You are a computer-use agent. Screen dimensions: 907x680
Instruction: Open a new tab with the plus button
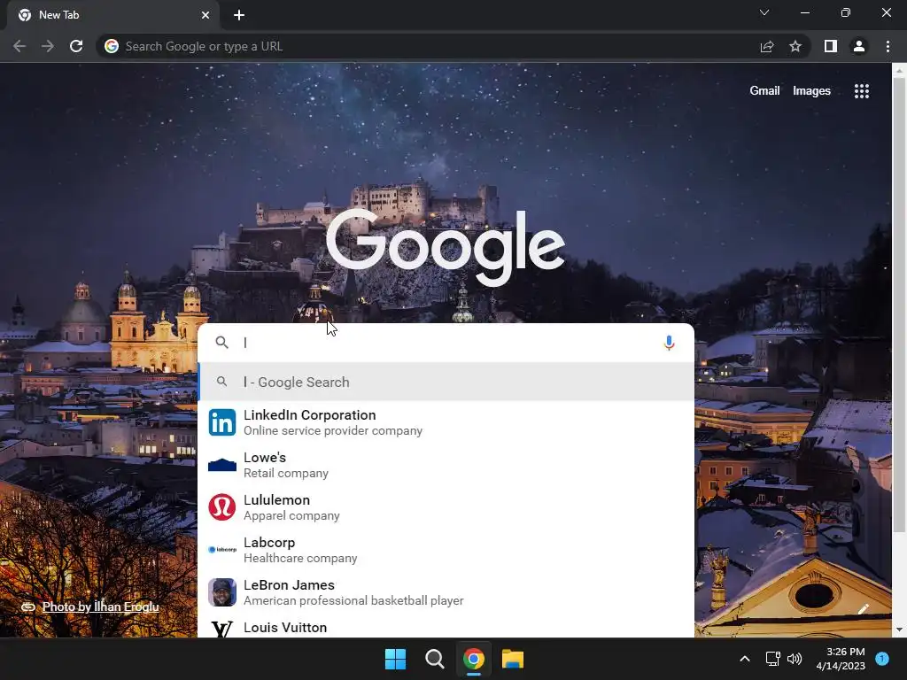point(239,15)
